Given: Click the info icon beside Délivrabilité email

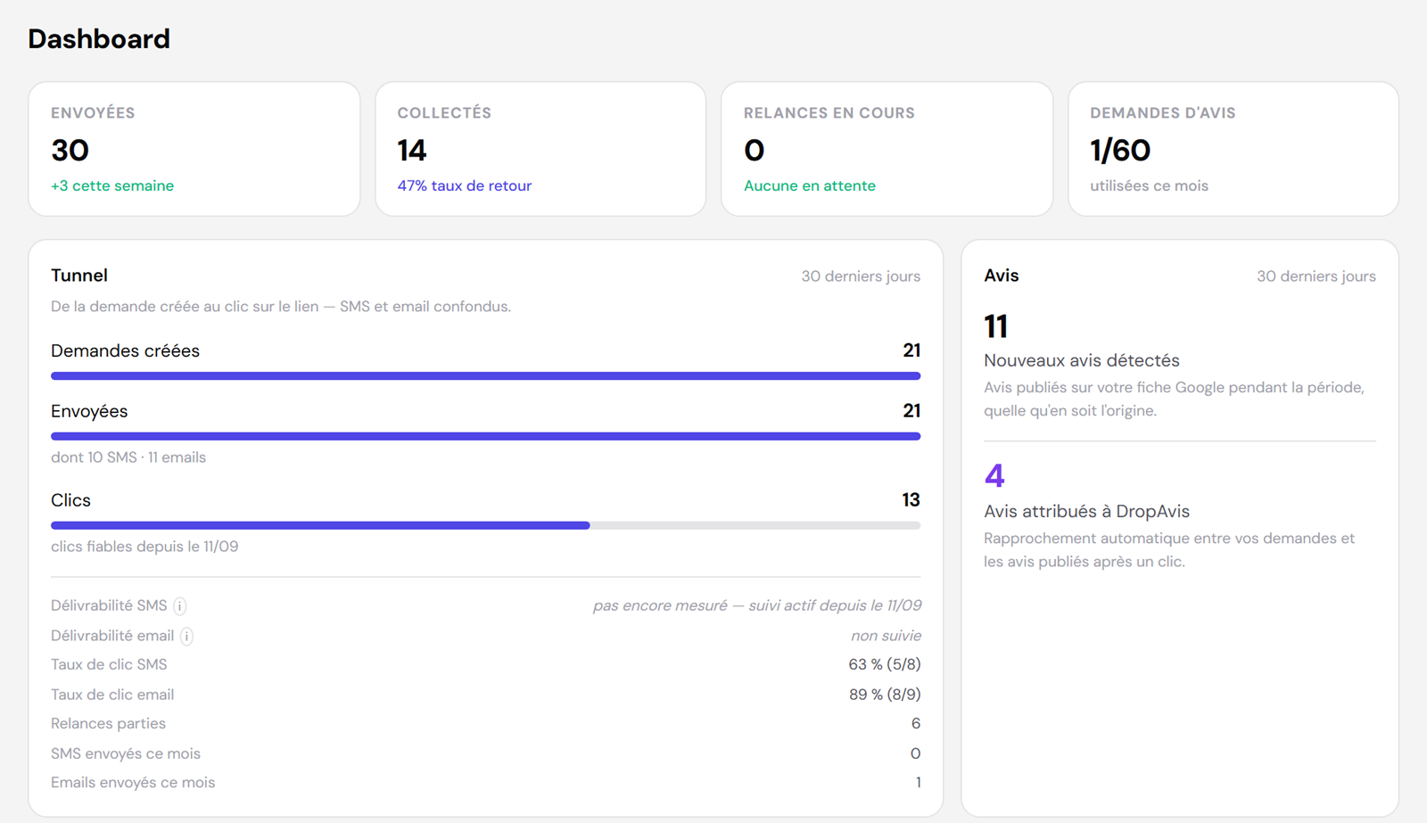Looking at the screenshot, I should tap(186, 637).
